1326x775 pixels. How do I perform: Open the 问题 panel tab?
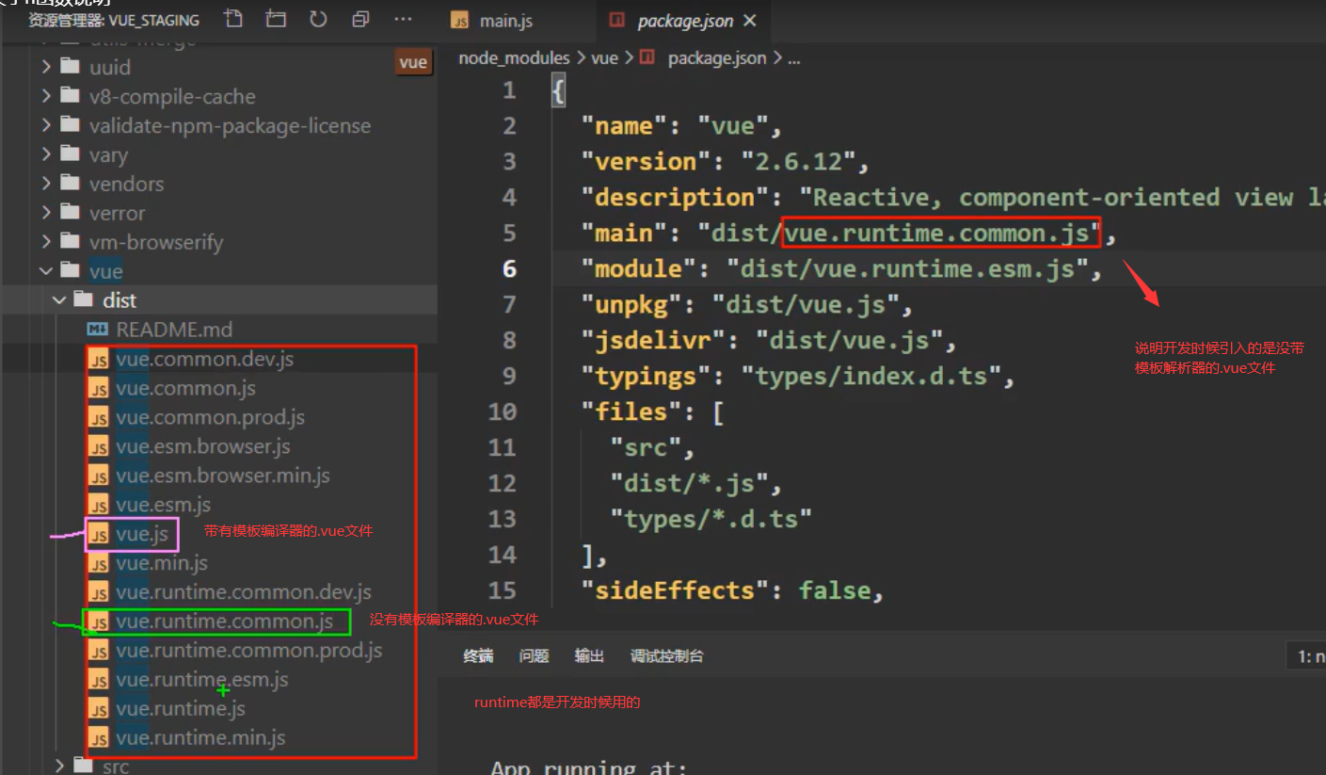coord(534,655)
